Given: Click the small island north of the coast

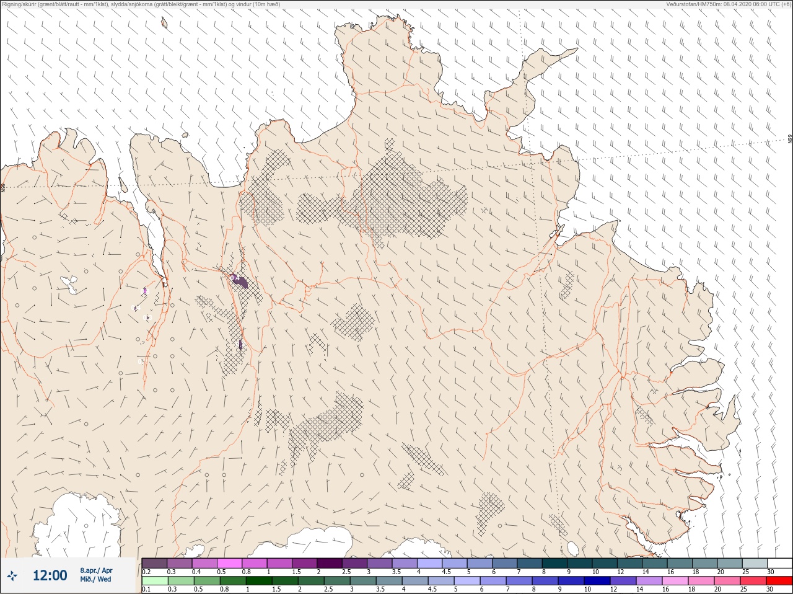Looking at the screenshot, I should 164,22.
